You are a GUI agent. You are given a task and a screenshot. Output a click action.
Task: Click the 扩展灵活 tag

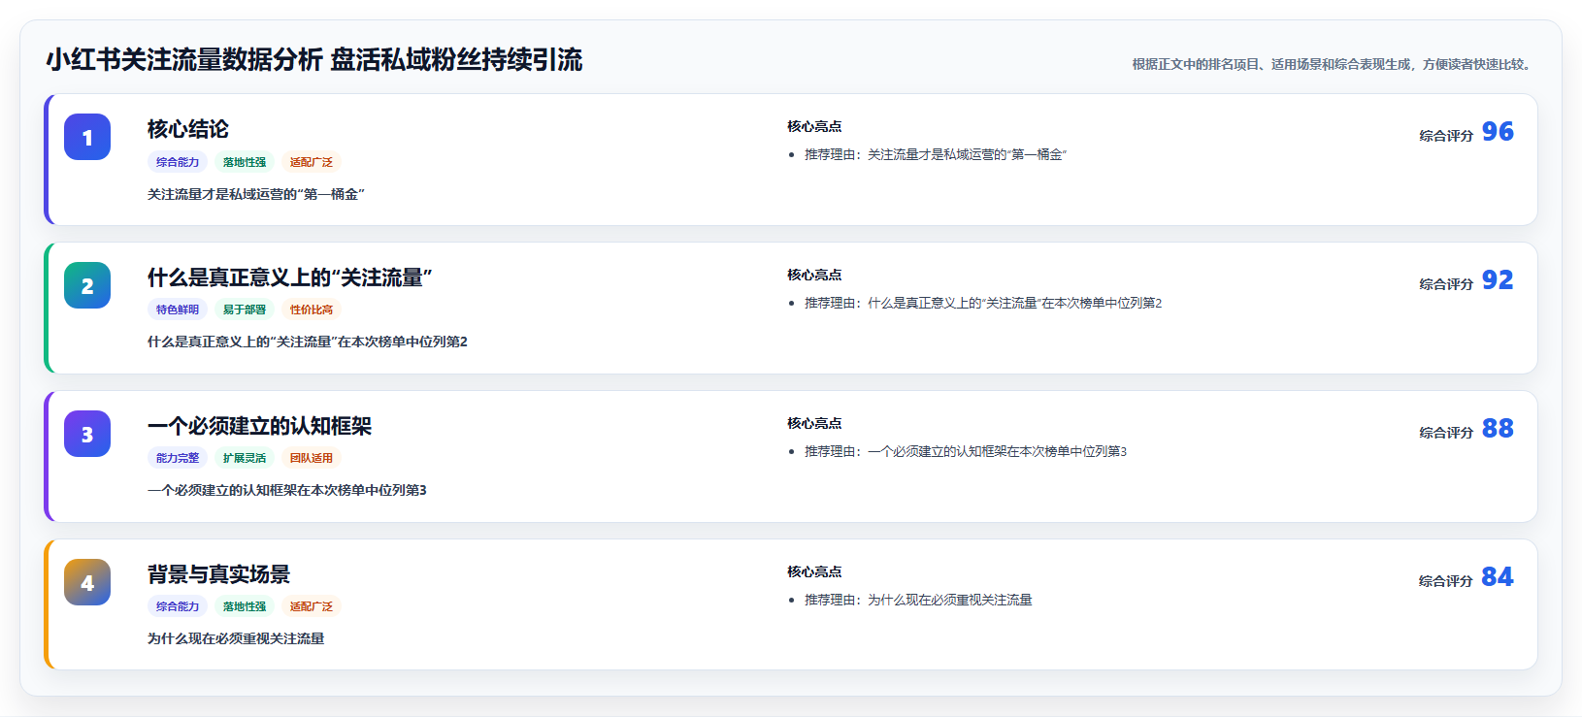coord(245,458)
